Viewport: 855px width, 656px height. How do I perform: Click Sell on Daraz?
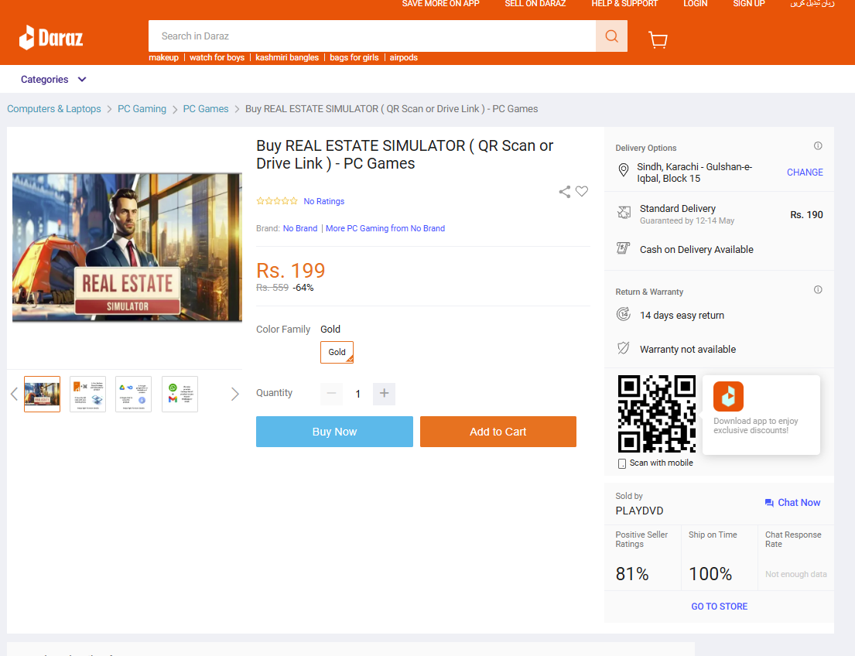tap(535, 4)
